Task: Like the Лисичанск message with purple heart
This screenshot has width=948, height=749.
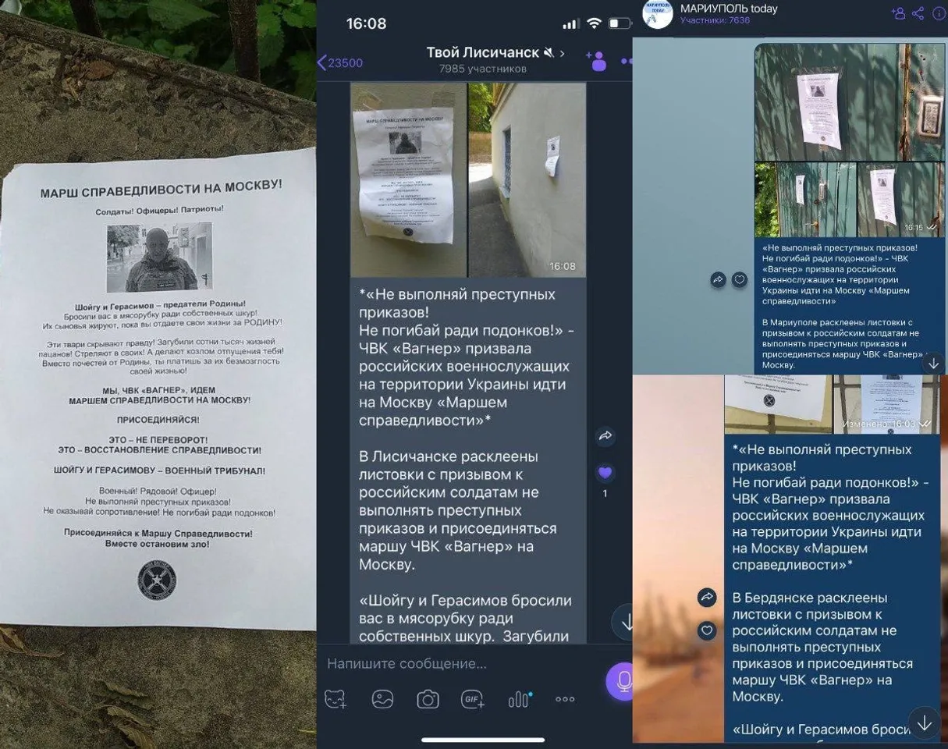Action: [605, 473]
